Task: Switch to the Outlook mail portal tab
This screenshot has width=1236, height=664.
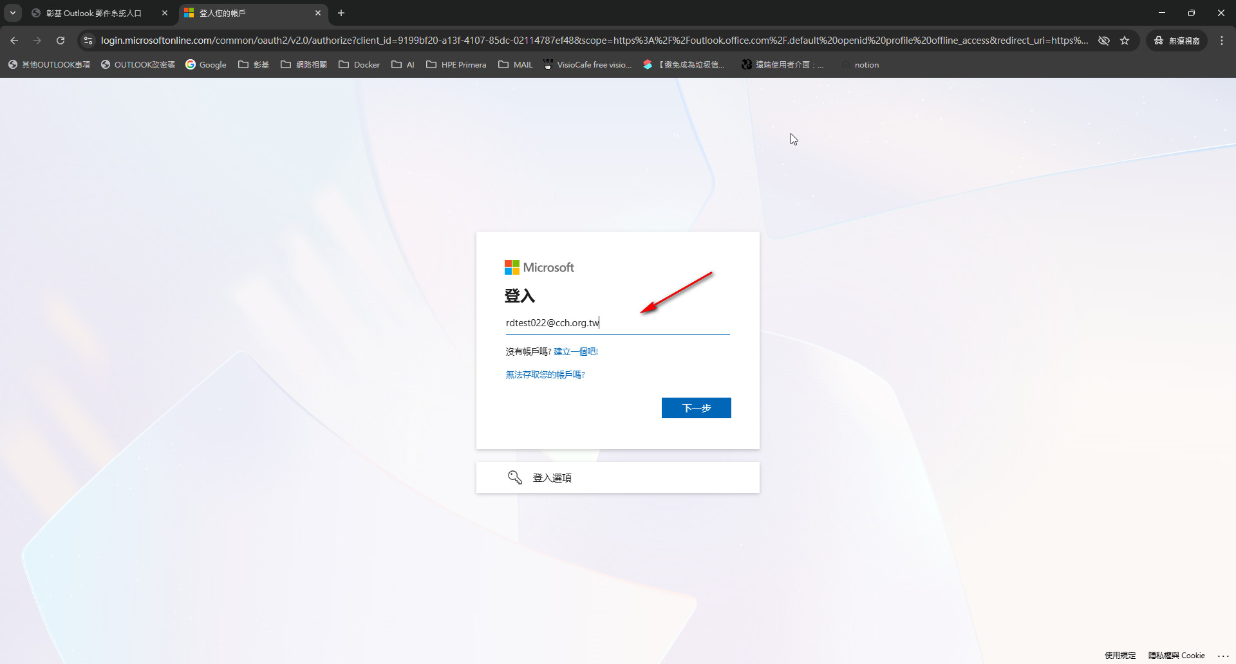Action: [93, 13]
